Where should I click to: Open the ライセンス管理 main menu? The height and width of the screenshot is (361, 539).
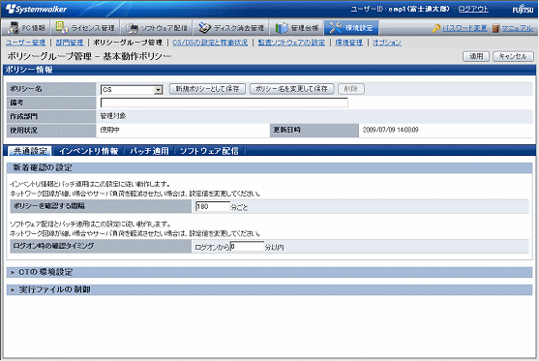pos(85,27)
